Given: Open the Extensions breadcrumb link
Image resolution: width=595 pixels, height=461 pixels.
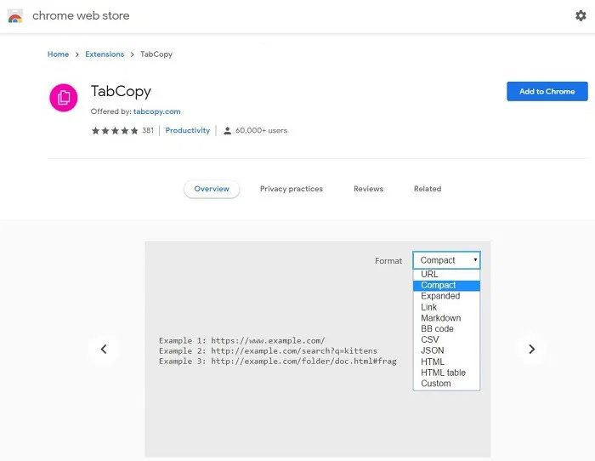Looking at the screenshot, I should (x=105, y=54).
